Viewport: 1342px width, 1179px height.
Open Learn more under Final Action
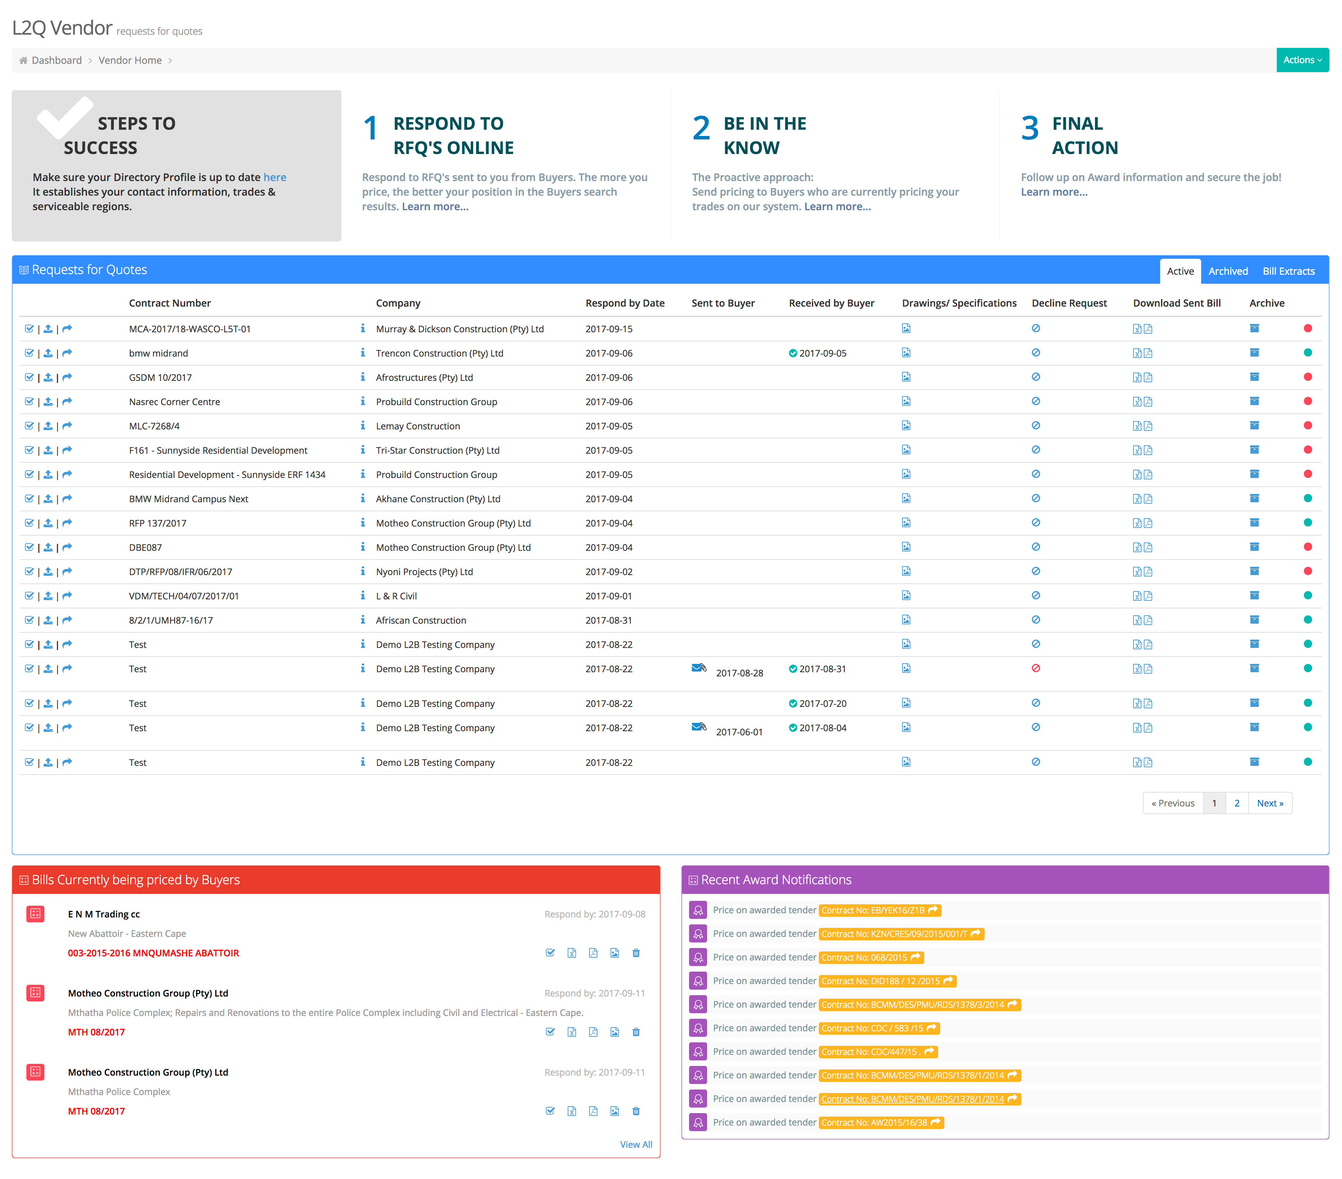click(x=1054, y=192)
